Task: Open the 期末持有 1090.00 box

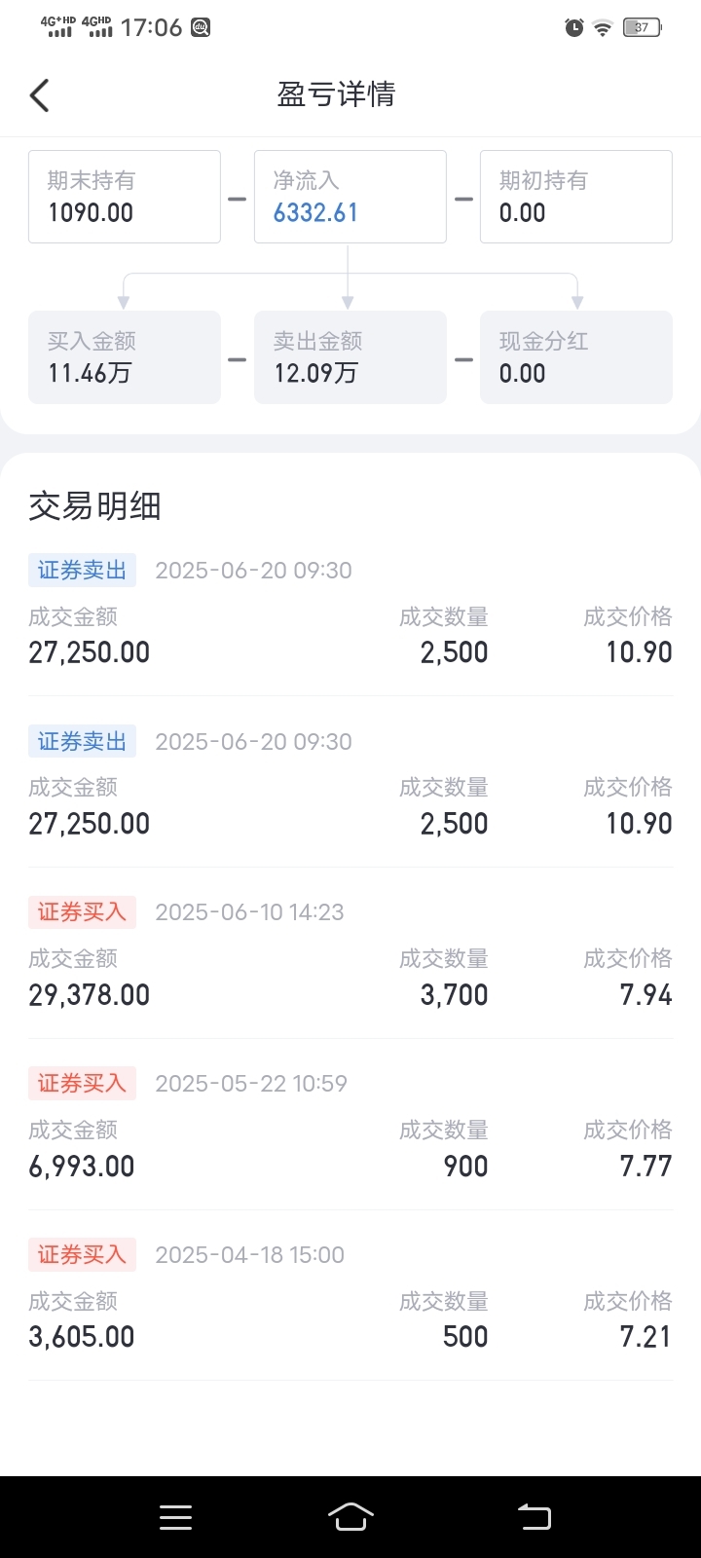Action: pos(125,197)
